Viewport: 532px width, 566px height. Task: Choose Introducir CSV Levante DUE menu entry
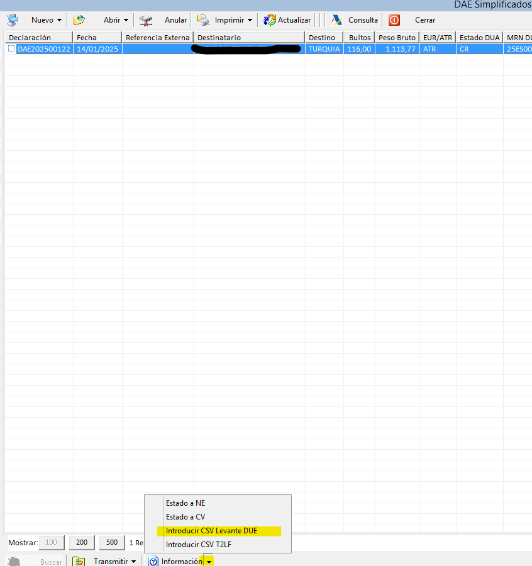click(x=211, y=531)
